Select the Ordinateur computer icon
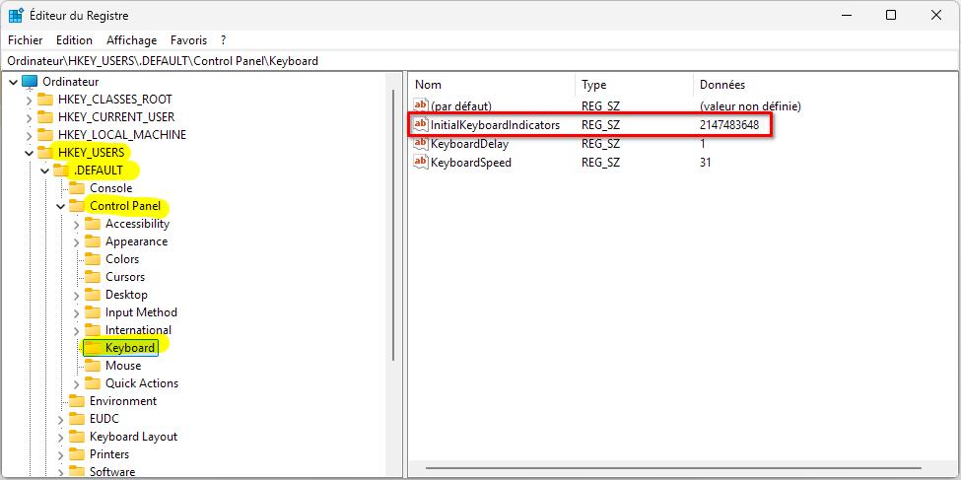The image size is (961, 480). tap(30, 82)
